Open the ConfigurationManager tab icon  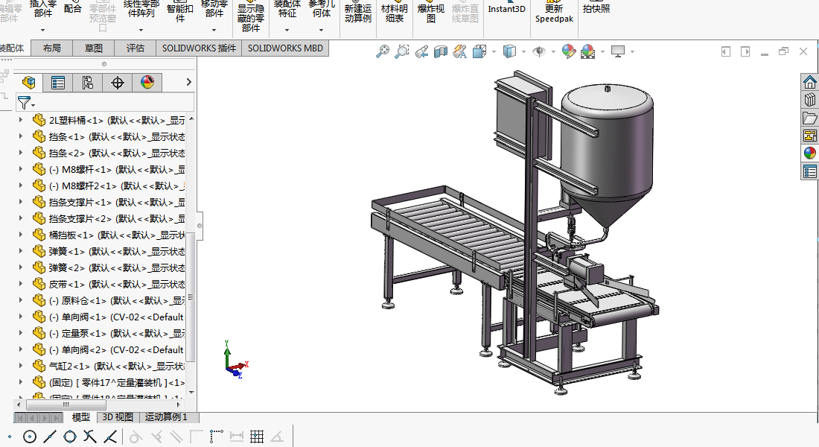88,83
